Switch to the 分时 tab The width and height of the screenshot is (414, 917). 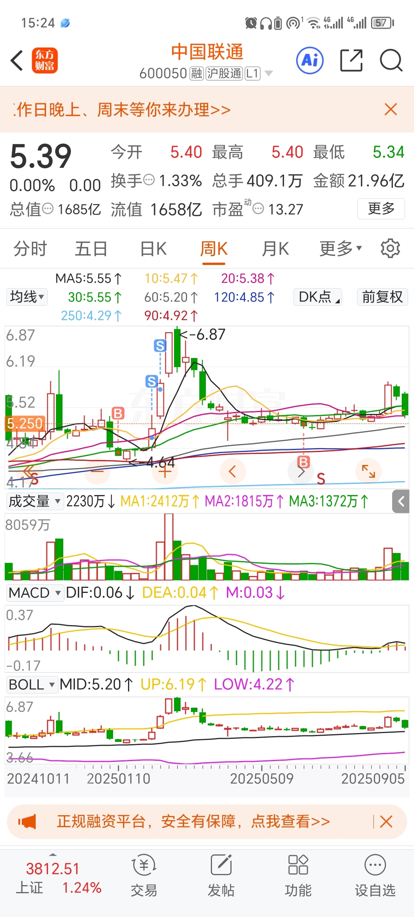30,248
